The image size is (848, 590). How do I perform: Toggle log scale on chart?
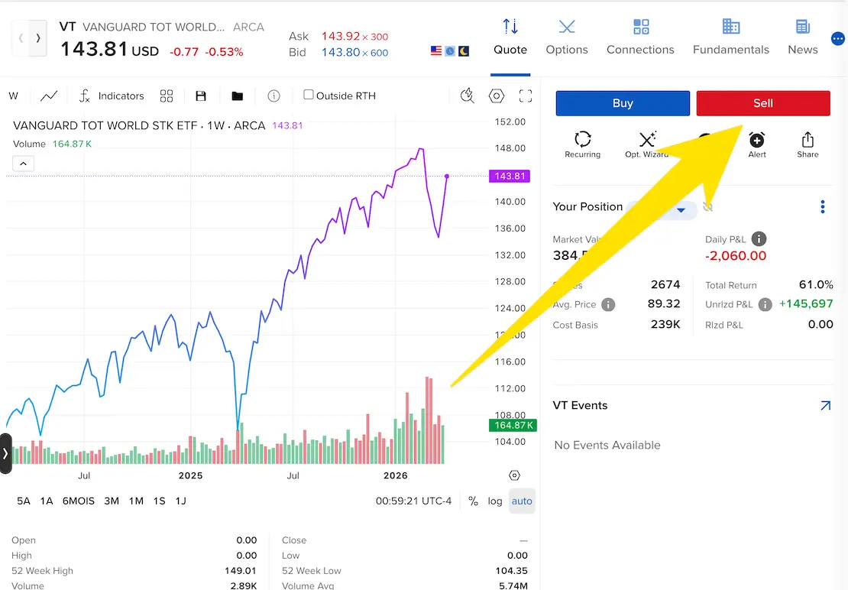pos(495,501)
